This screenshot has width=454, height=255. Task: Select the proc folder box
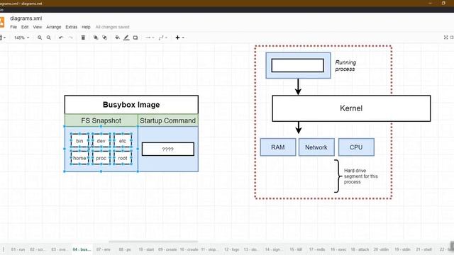pos(101,158)
